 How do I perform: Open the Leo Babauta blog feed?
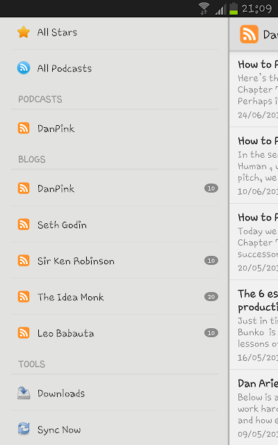pyautogui.click(x=115, y=333)
